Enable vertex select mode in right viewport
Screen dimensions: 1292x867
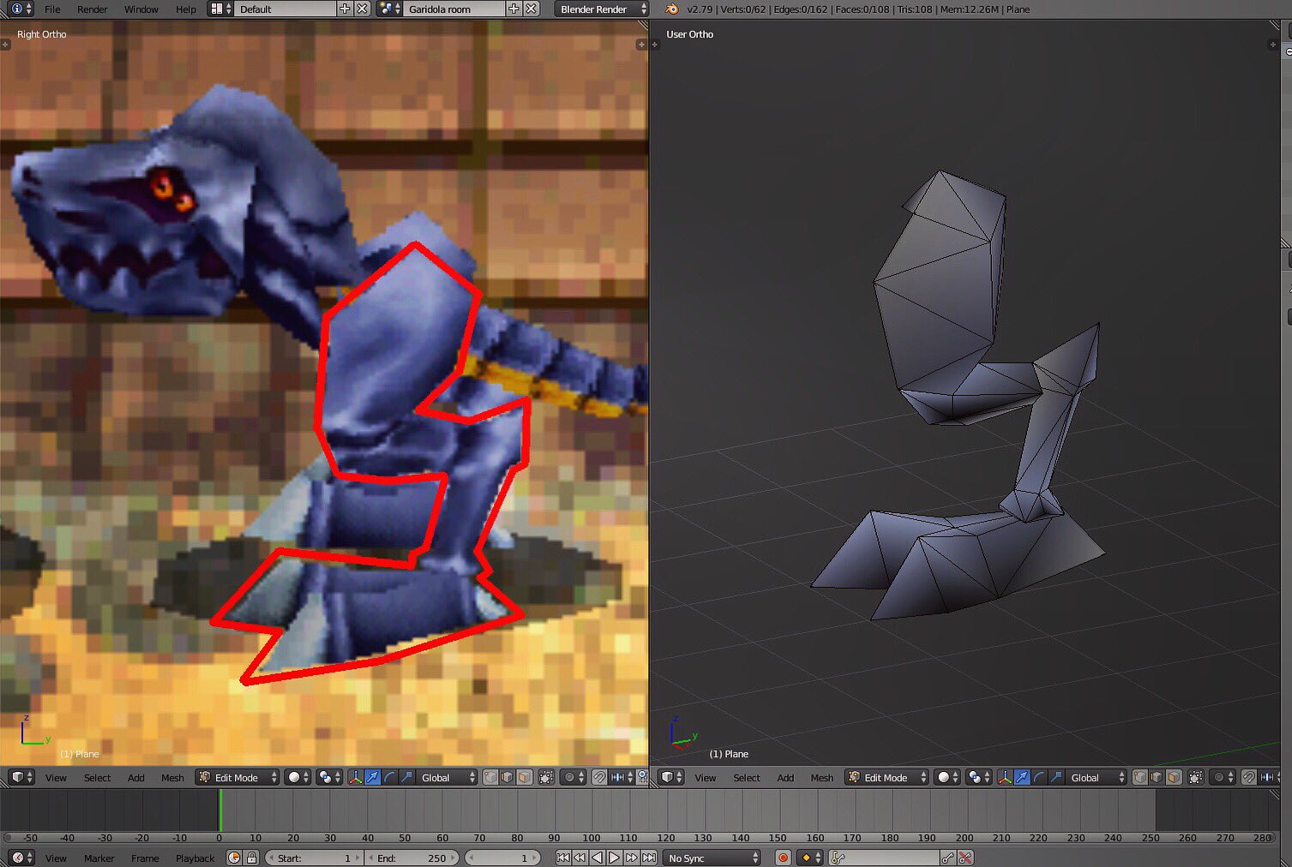[1140, 777]
